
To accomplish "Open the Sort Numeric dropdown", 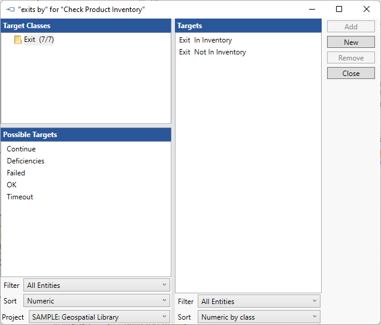I will (96, 301).
